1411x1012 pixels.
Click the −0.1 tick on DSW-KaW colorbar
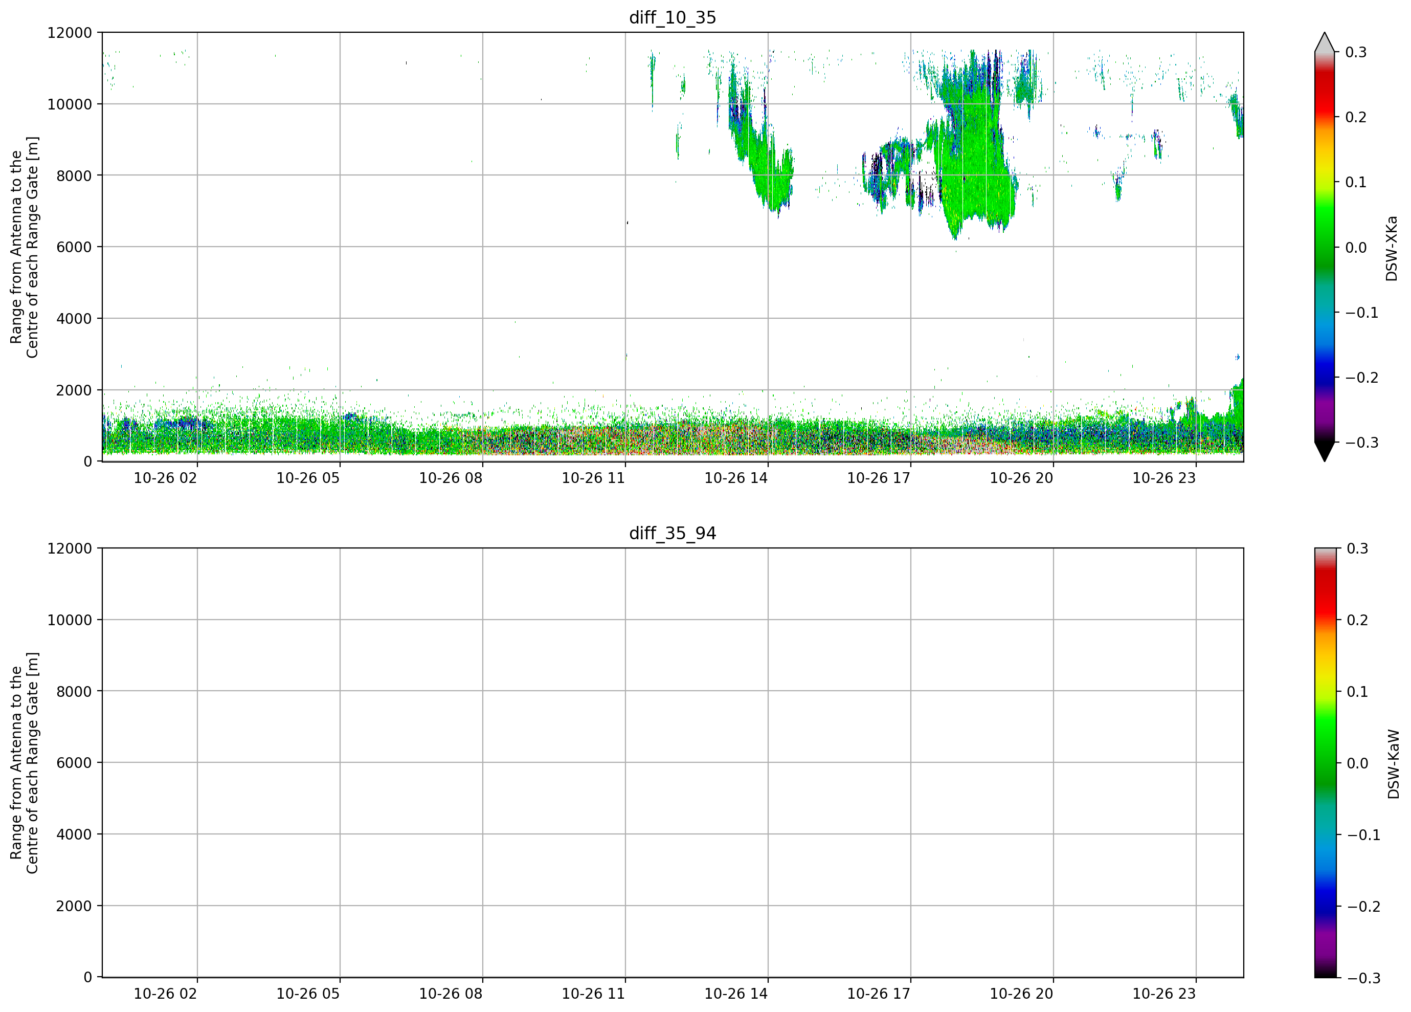1363,834
